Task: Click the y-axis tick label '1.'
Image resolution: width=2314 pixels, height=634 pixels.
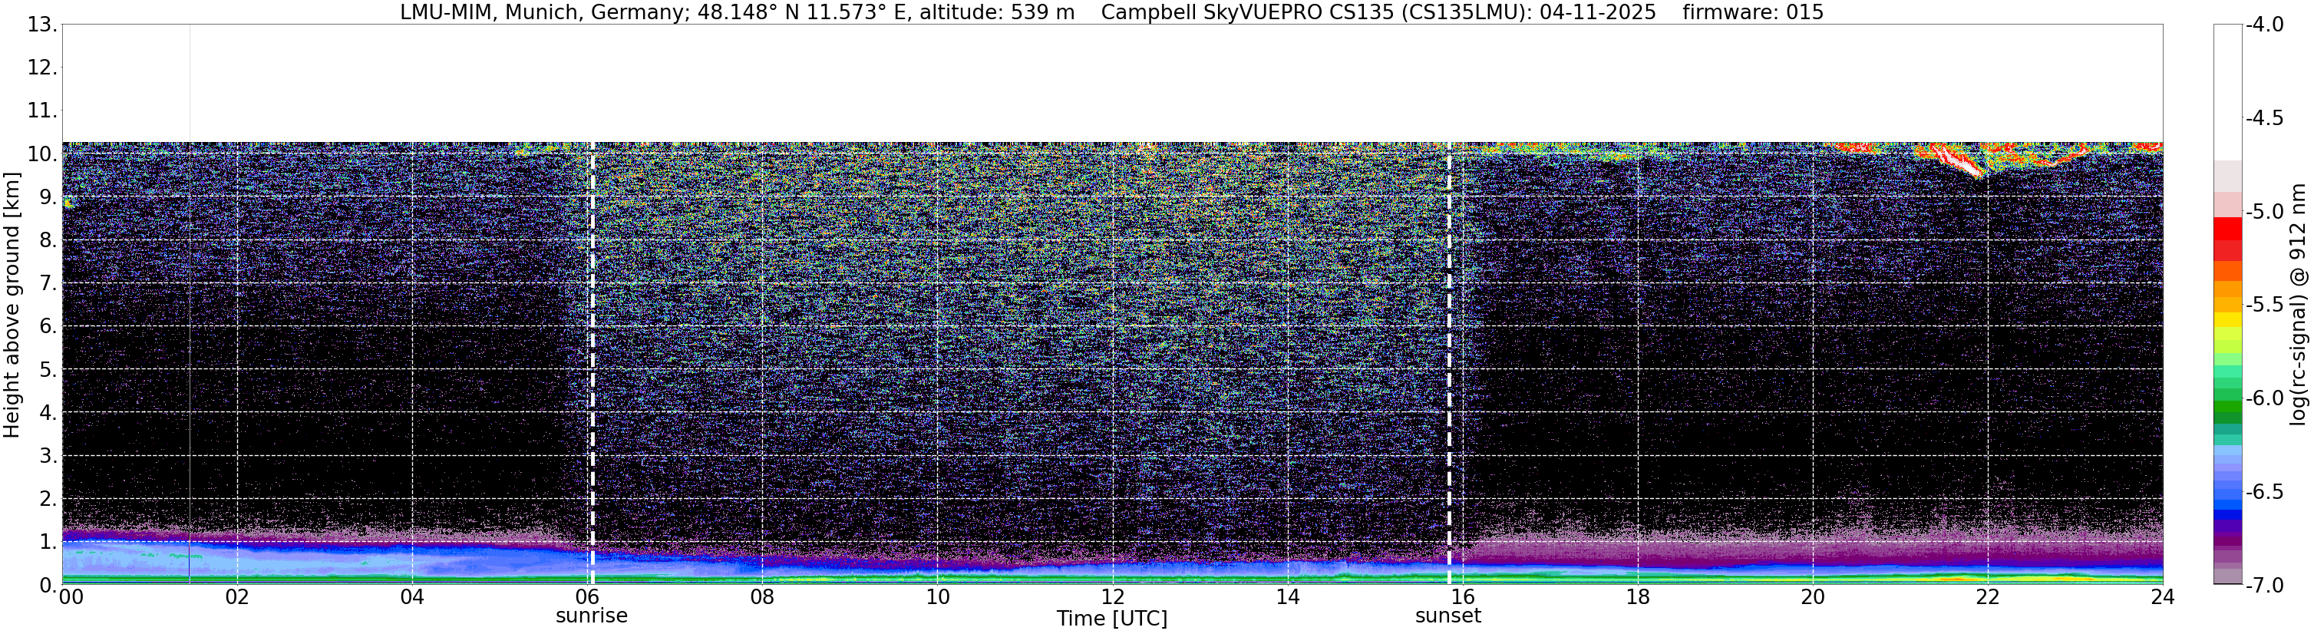Action: (x=48, y=541)
